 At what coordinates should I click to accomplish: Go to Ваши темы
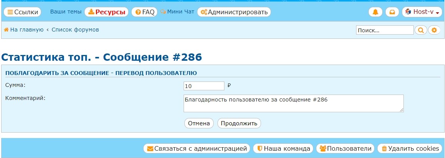coord(66,12)
